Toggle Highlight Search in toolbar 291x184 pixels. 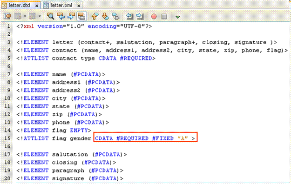click(x=81, y=16)
